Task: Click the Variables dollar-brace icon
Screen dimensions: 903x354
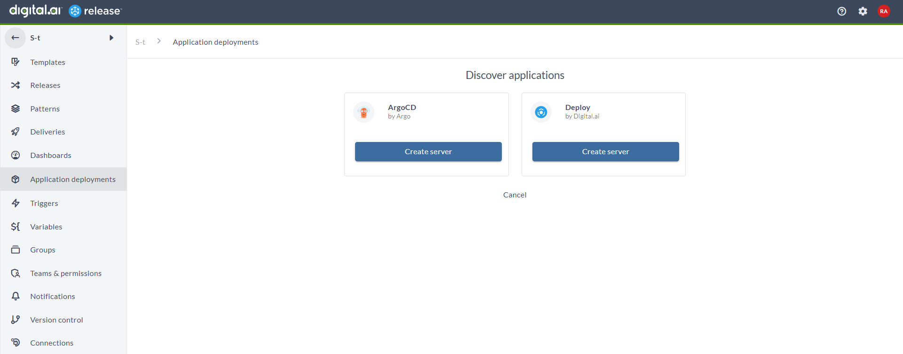Action: [x=16, y=227]
